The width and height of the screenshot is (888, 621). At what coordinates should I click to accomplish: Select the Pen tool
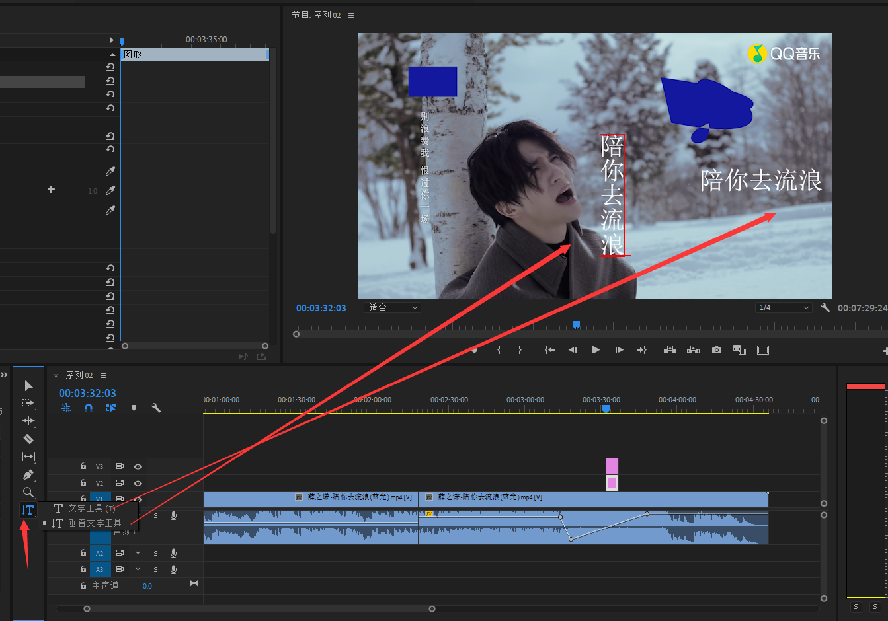[x=28, y=474]
